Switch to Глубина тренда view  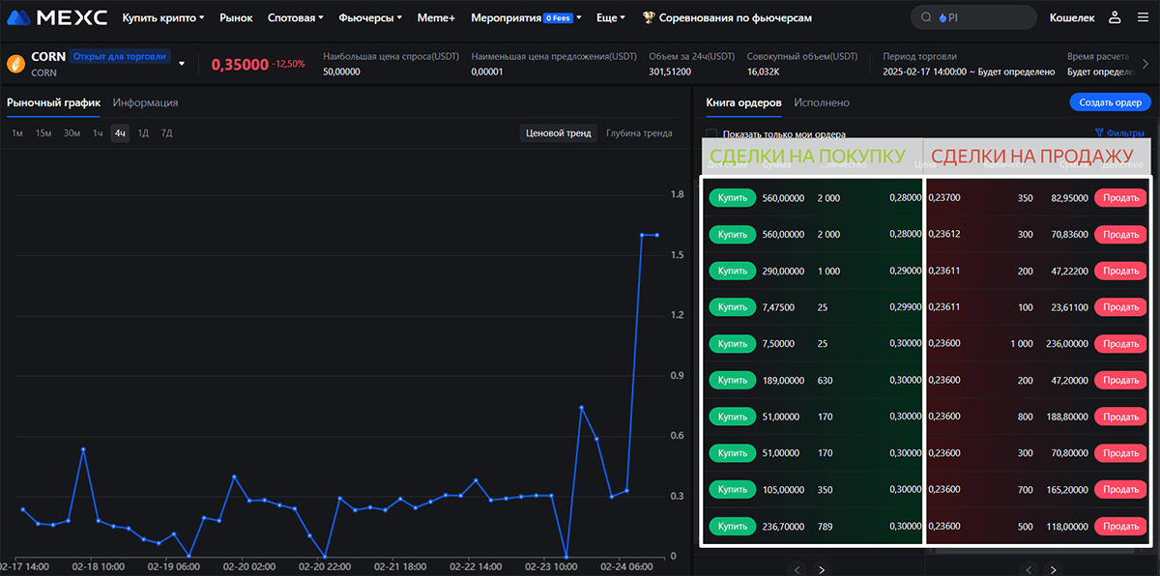[639, 133]
